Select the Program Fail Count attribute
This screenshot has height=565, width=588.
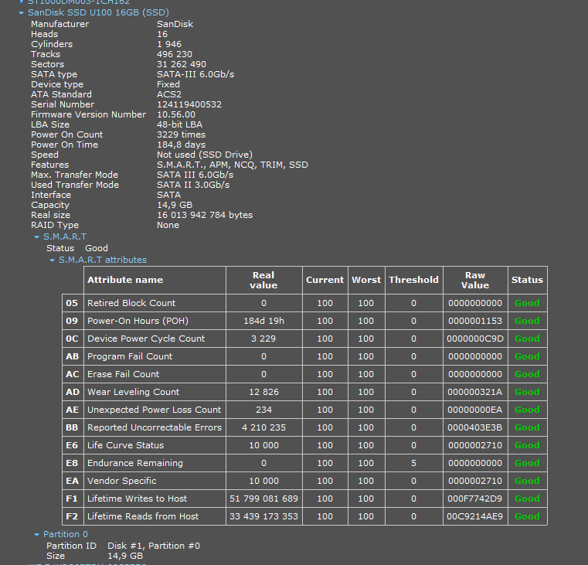[130, 356]
